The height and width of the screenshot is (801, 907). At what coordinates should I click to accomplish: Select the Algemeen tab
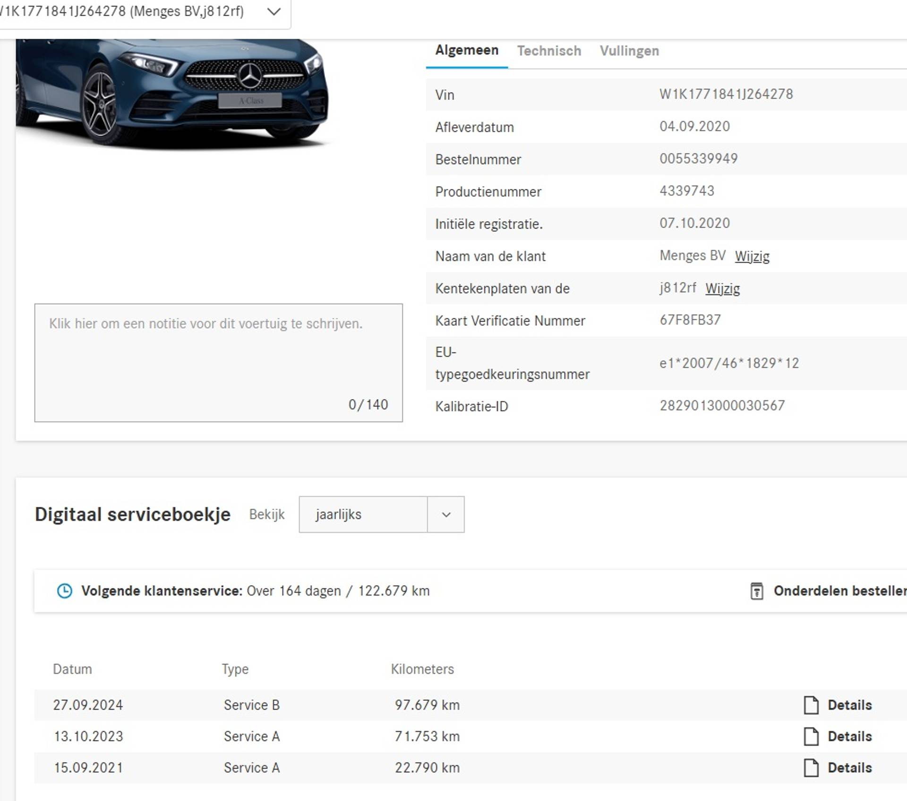tap(466, 50)
